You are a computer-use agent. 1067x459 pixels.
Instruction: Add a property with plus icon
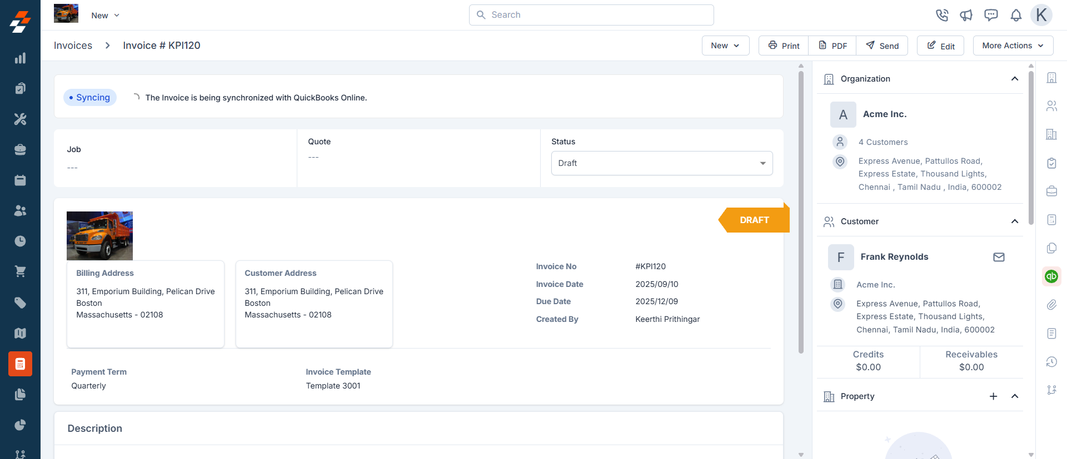tap(993, 396)
